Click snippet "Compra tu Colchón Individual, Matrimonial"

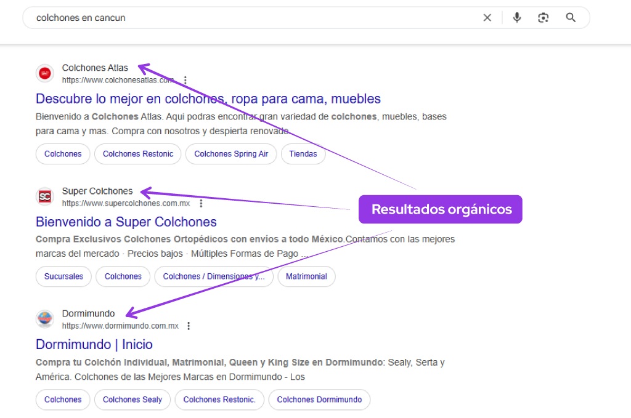131,363
